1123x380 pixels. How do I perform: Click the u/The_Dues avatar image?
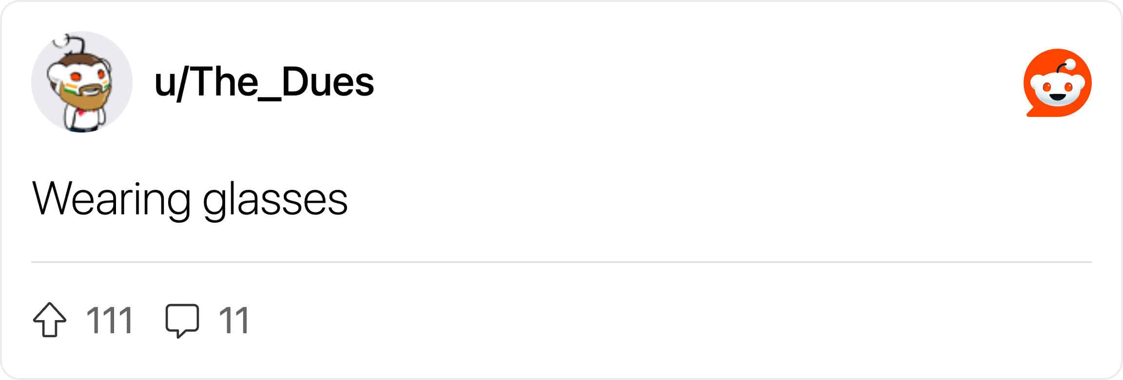coord(82,82)
